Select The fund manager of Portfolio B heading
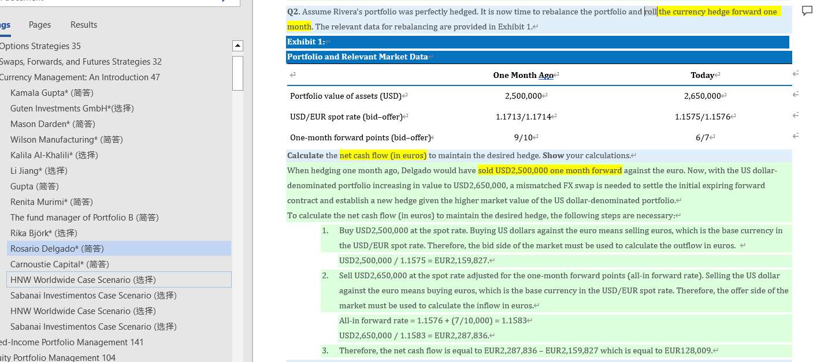 click(84, 218)
